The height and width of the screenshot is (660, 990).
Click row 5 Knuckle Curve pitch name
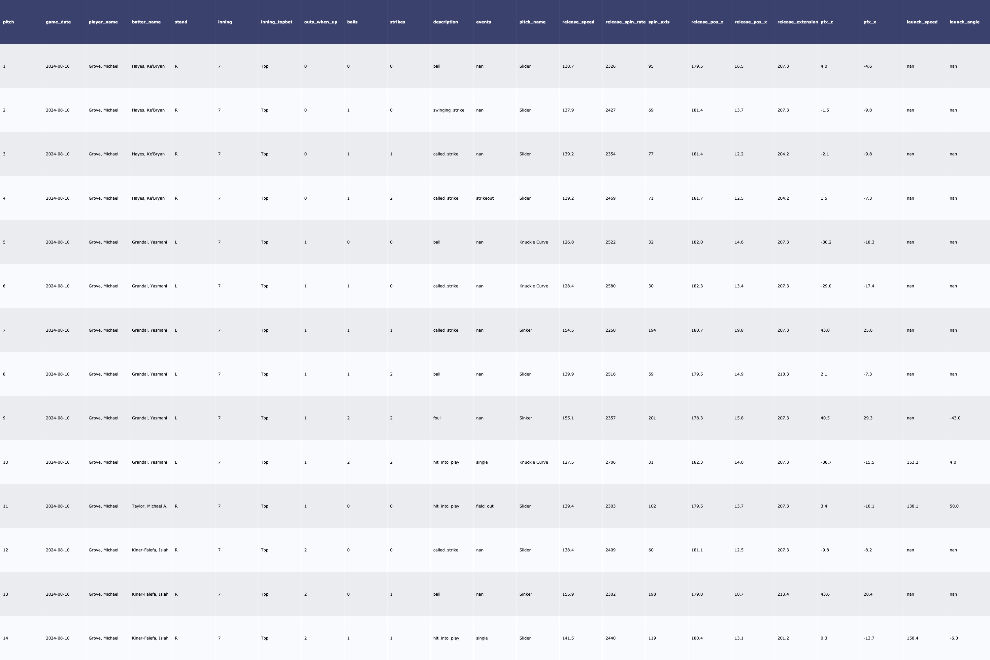point(533,242)
